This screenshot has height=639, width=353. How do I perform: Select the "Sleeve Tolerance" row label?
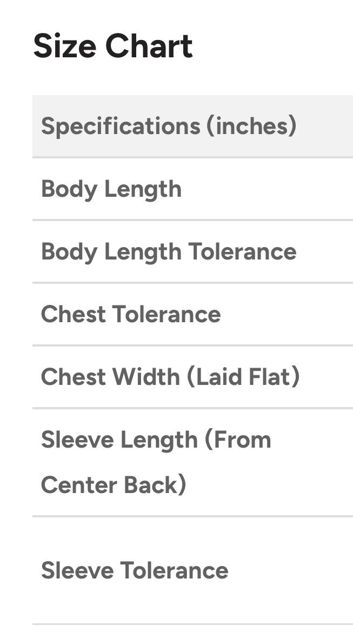pos(135,570)
